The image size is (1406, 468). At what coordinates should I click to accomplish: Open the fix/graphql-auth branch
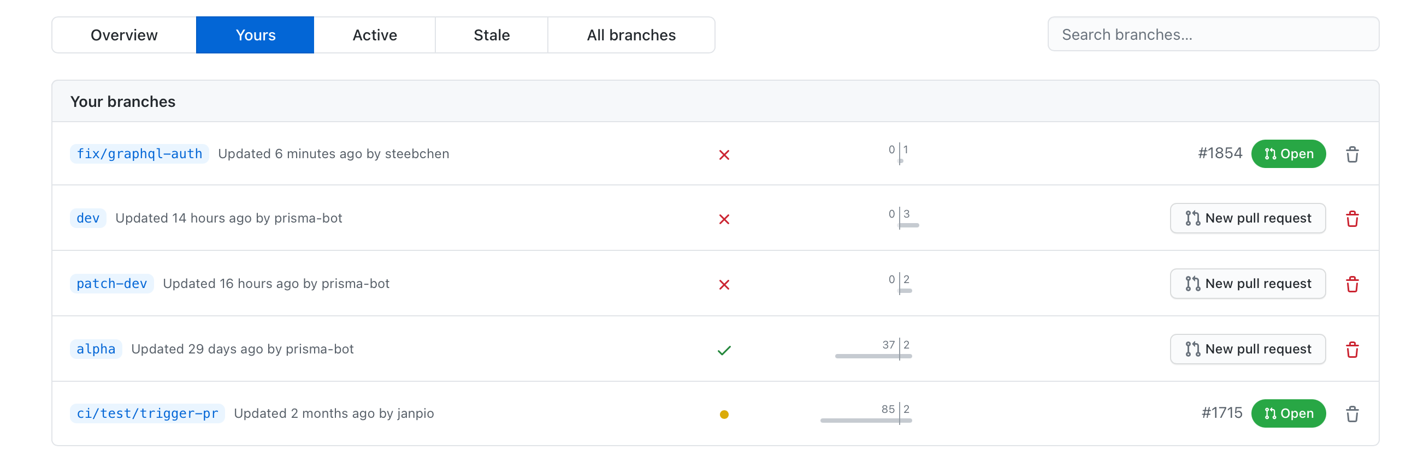tap(139, 153)
